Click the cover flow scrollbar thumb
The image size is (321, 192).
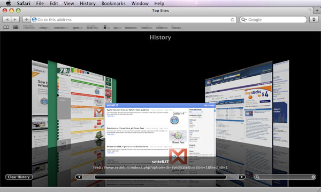coord(160,177)
